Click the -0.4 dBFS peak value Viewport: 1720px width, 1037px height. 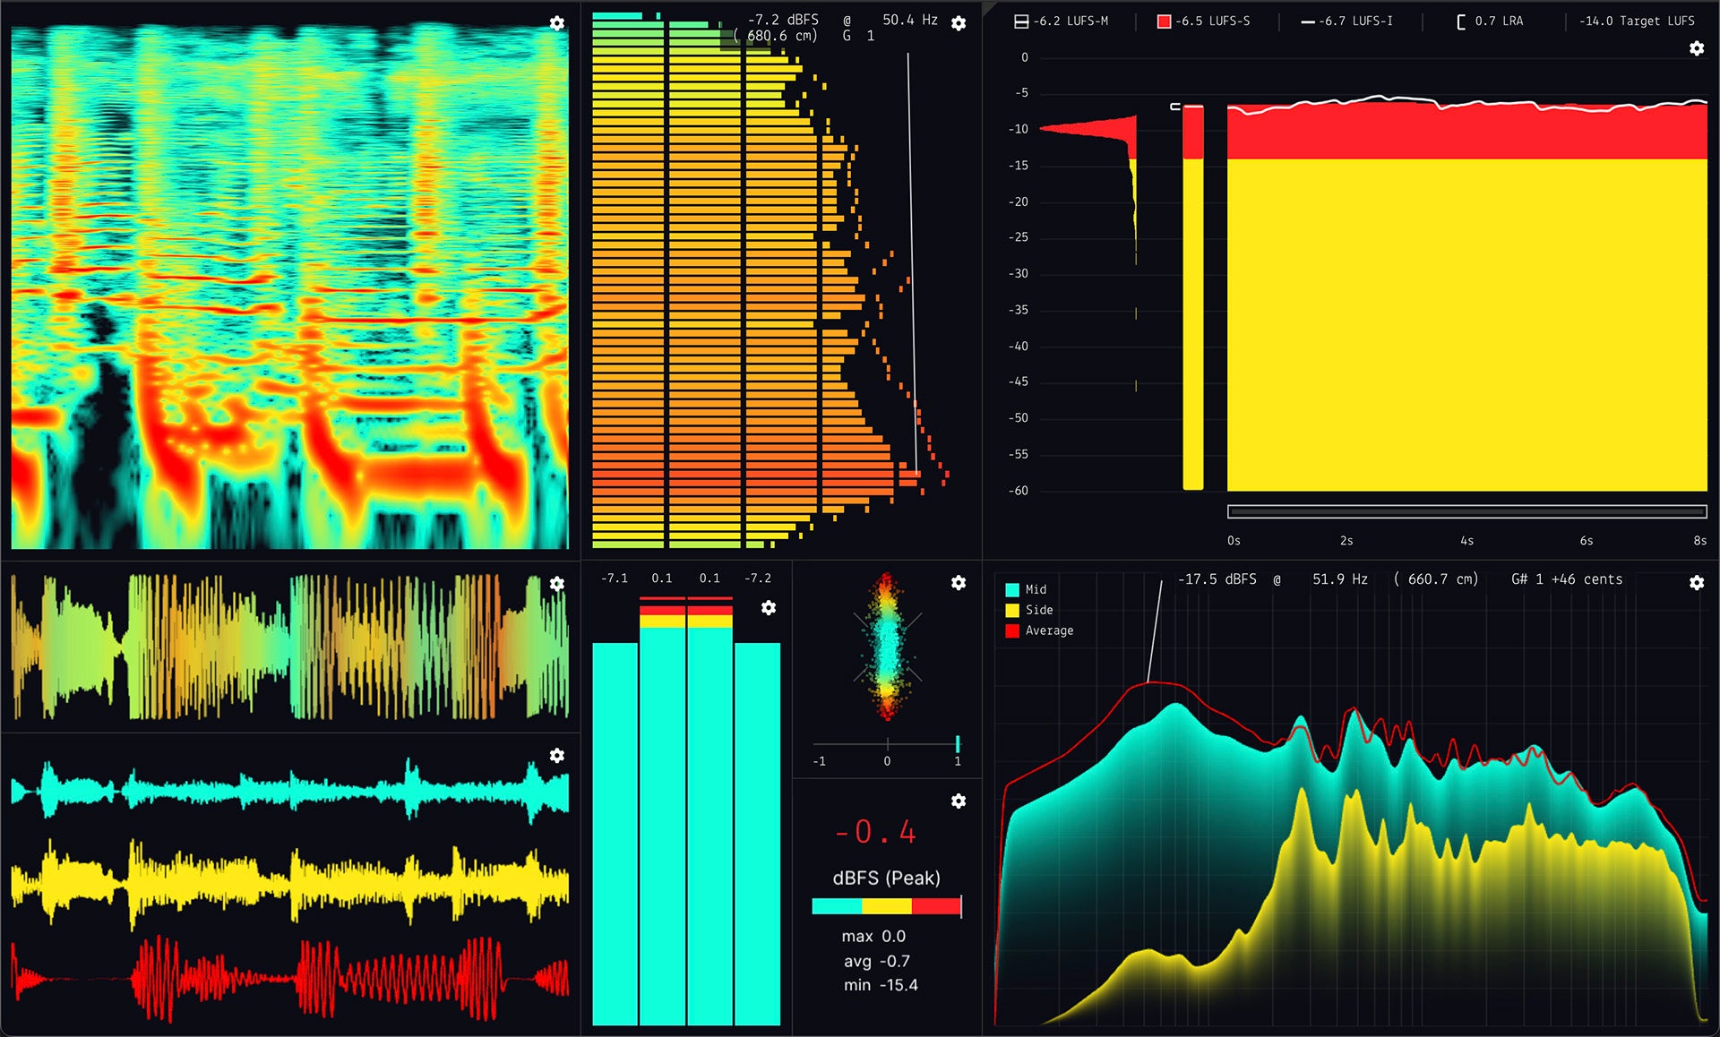[x=875, y=832]
